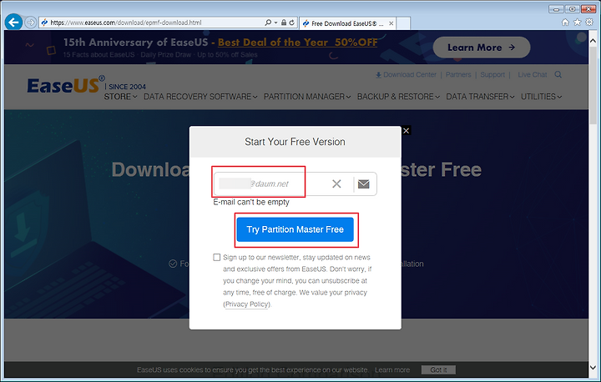Click the Learn More banner button

pyautogui.click(x=482, y=48)
